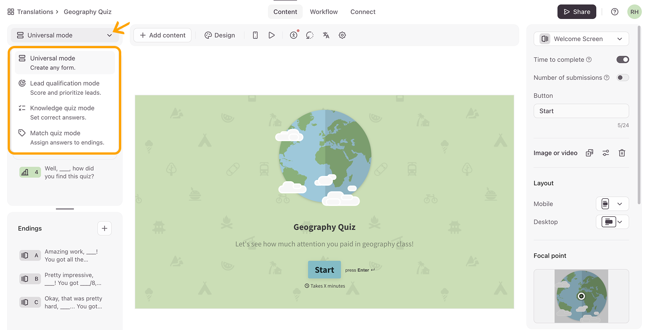Select Knowledge quiz mode option

click(62, 112)
